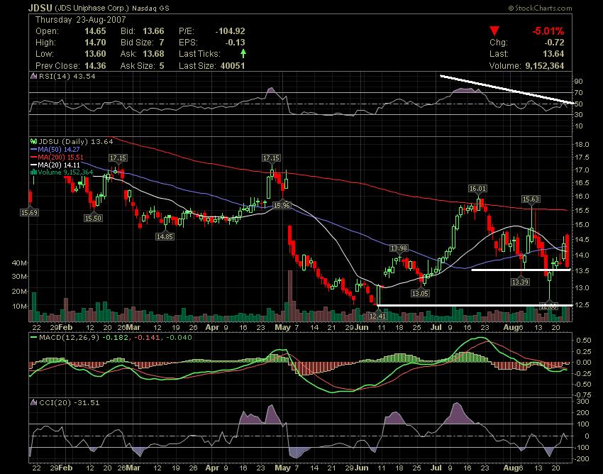The image size is (603, 474).
Task: Click the green MACD line legend marker
Action: click(x=33, y=338)
